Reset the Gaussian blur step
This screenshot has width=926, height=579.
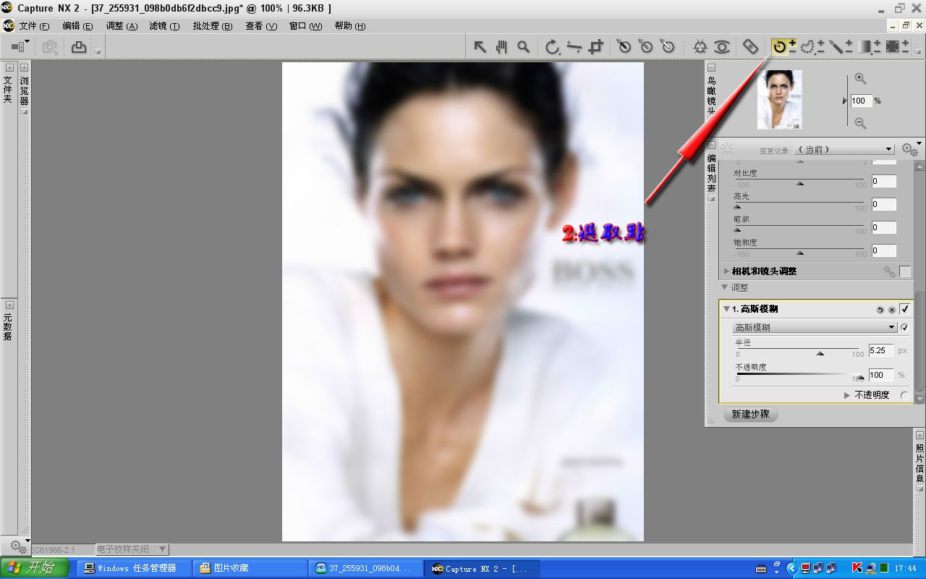pyautogui.click(x=880, y=309)
